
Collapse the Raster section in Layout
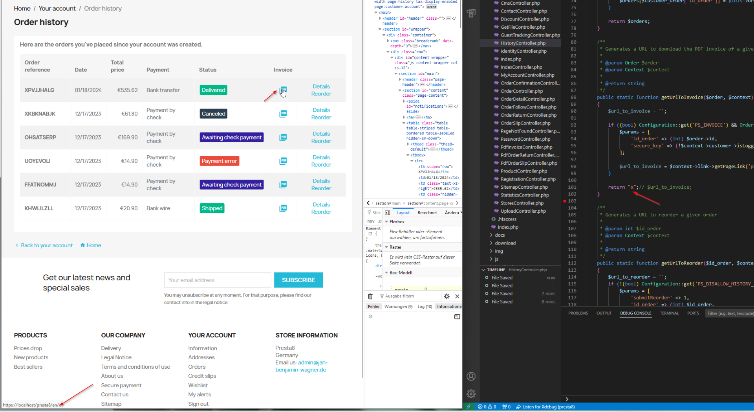point(386,247)
